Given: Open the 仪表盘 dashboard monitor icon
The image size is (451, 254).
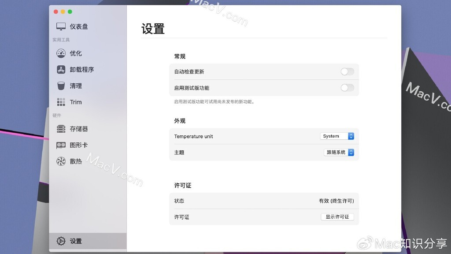Looking at the screenshot, I should 61,26.
